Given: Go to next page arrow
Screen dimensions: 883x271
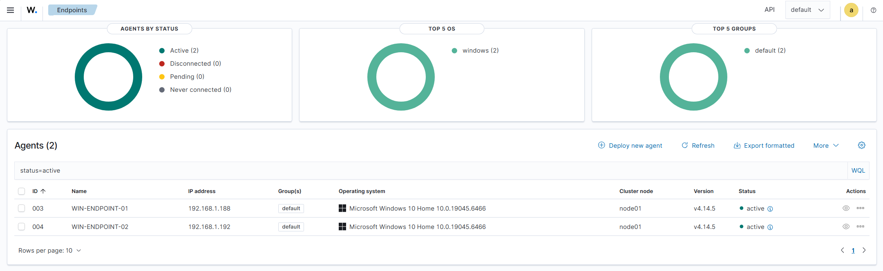Looking at the screenshot, I should pyautogui.click(x=864, y=250).
